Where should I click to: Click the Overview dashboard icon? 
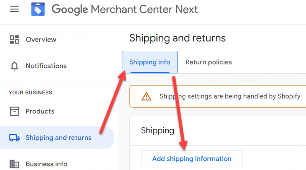(x=15, y=39)
